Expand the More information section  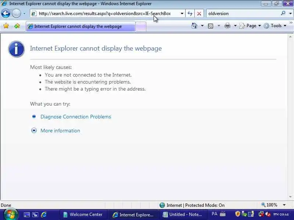[60, 131]
